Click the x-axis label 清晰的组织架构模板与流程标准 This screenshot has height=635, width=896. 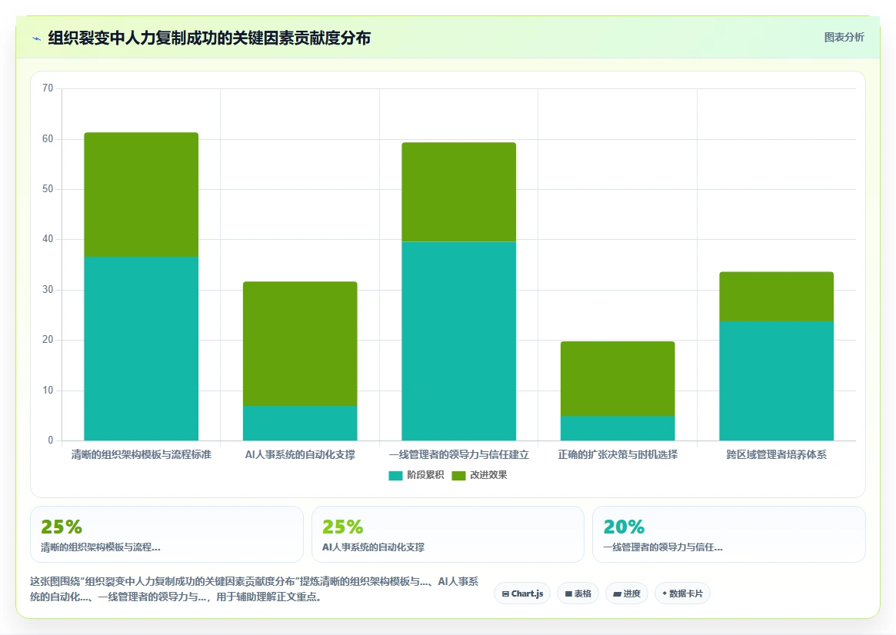[142, 454]
